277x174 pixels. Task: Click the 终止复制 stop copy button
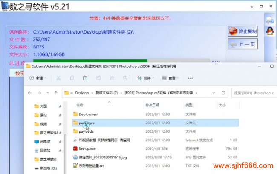coord(243,31)
